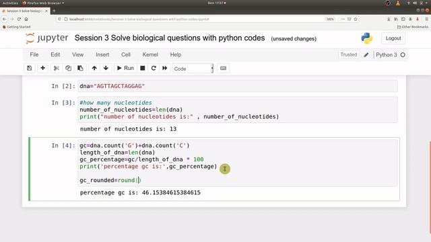The height and width of the screenshot is (242, 431).
Task: Restart kernel and run all cells icon
Action: tap(164, 69)
